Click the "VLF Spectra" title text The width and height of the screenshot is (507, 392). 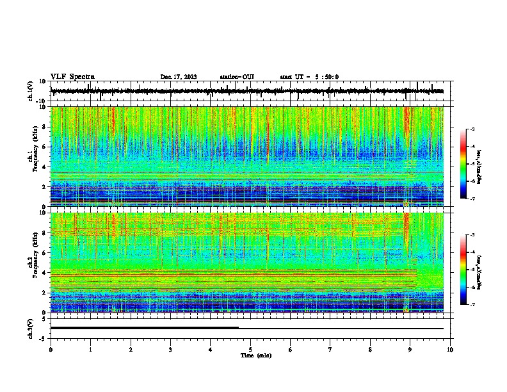point(72,77)
